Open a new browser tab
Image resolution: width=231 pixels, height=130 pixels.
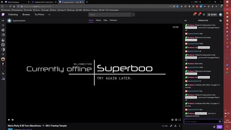(x=87, y=2)
